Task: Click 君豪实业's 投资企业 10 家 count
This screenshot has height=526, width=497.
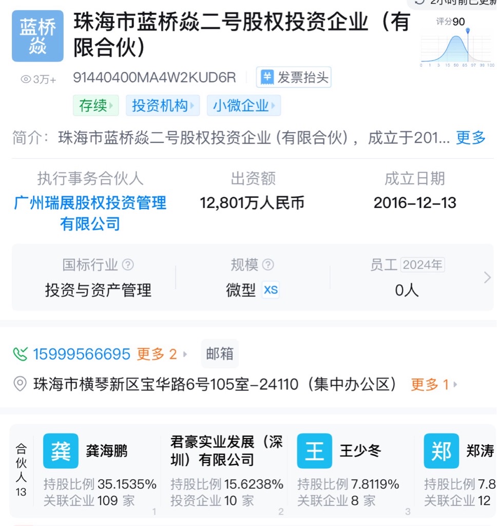Action: coord(212,501)
